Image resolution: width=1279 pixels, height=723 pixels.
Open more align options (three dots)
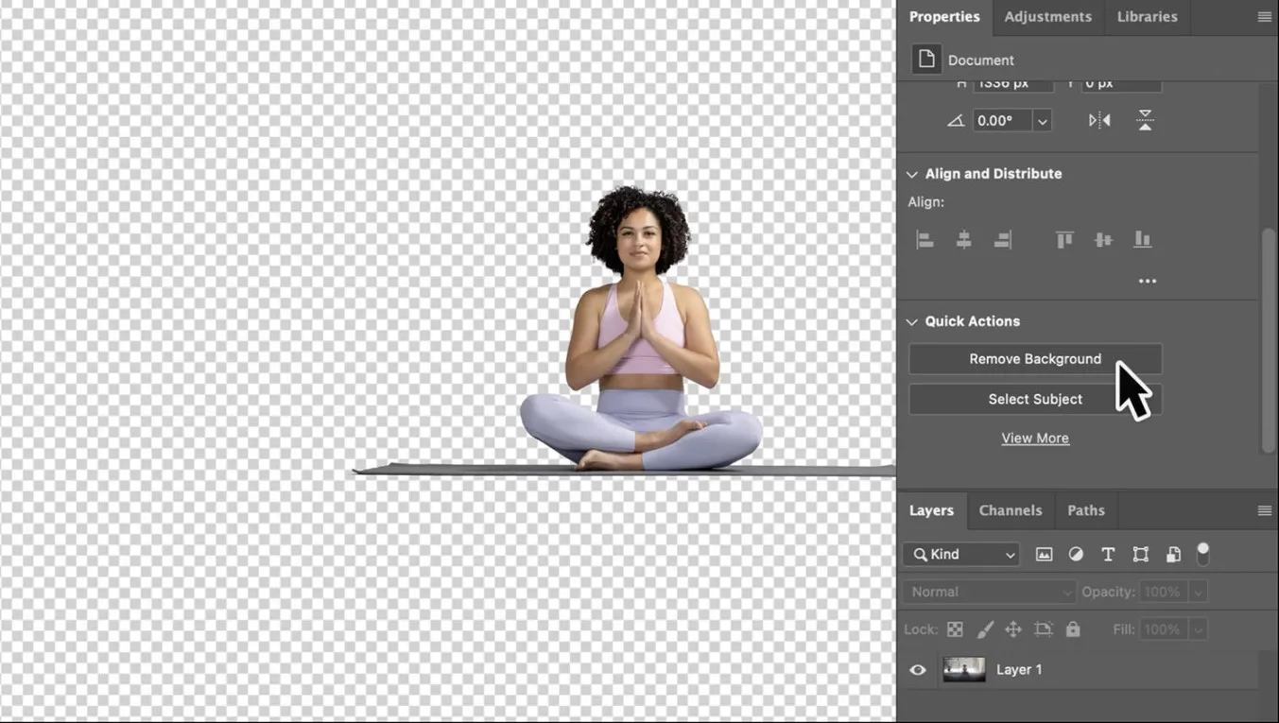(x=1147, y=282)
